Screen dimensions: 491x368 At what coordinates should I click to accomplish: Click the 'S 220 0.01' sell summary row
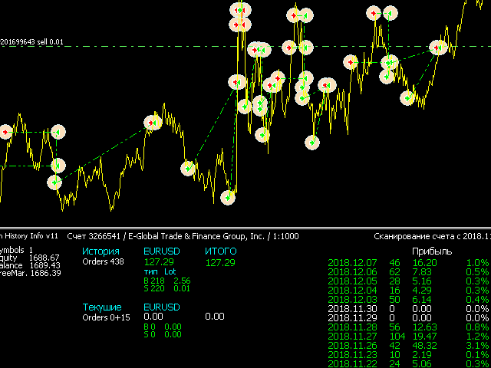(x=167, y=288)
